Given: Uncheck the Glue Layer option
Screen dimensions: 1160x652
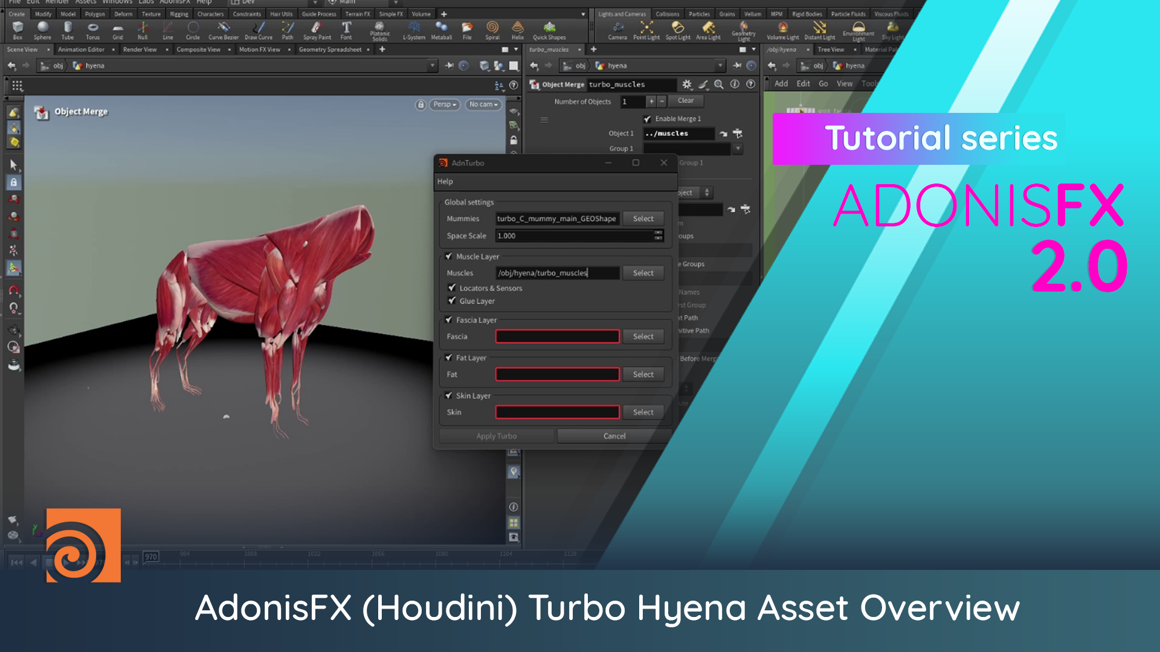Looking at the screenshot, I should pos(452,301).
